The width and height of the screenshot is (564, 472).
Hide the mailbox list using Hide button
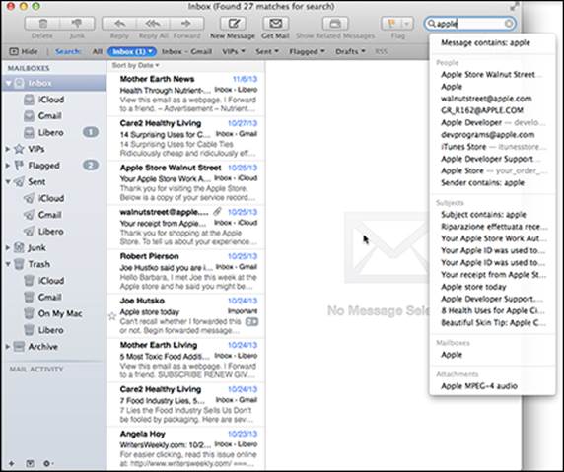(x=24, y=52)
